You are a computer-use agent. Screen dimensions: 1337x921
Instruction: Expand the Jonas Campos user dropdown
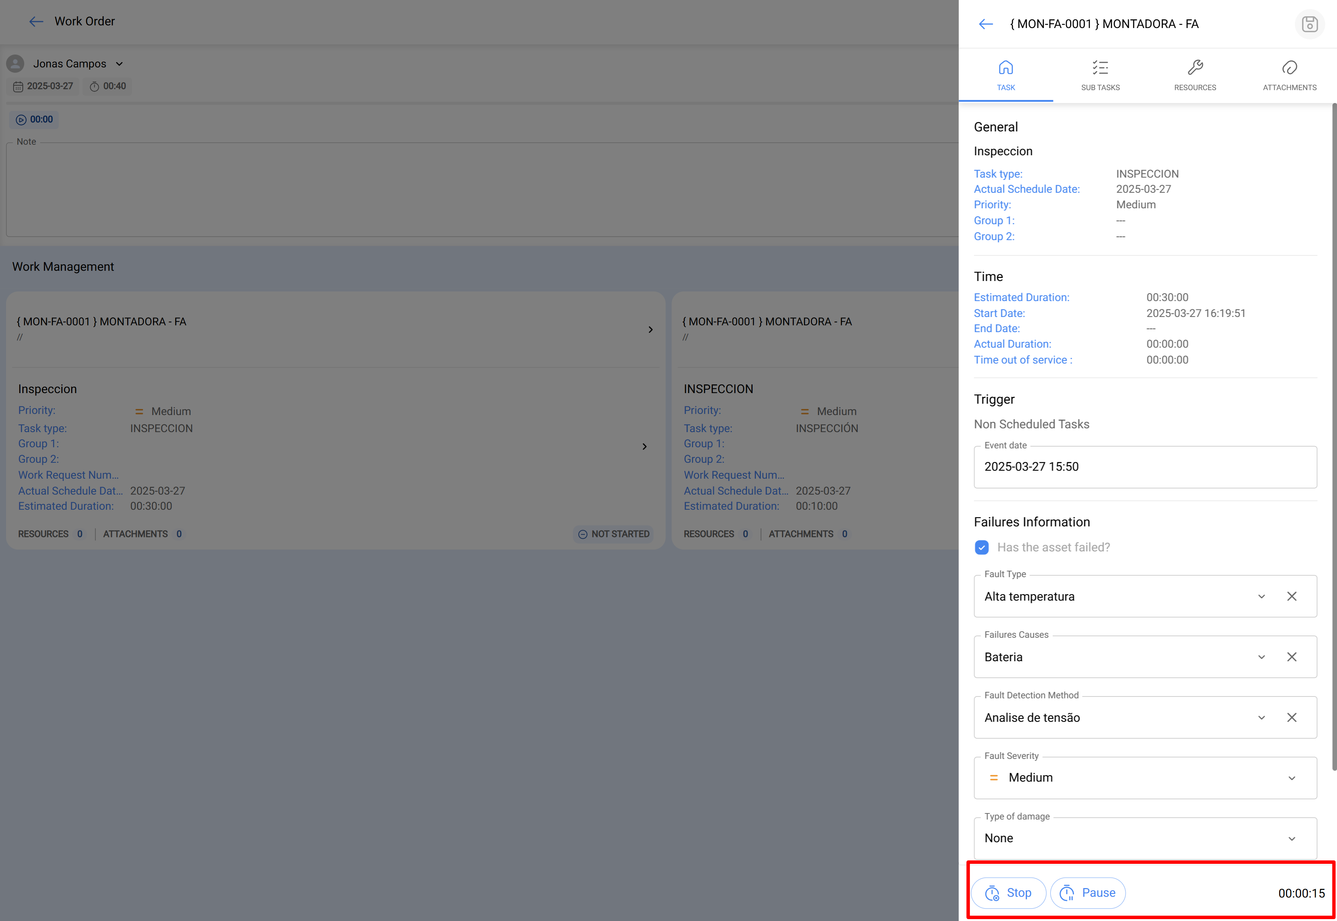pos(119,64)
